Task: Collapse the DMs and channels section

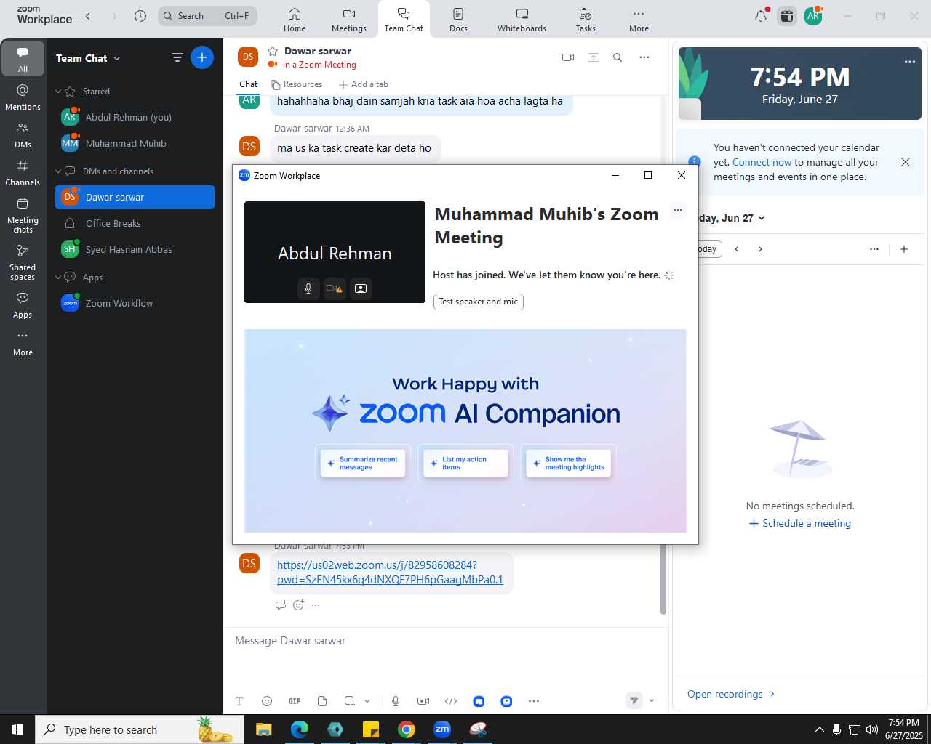Action: pyautogui.click(x=58, y=171)
